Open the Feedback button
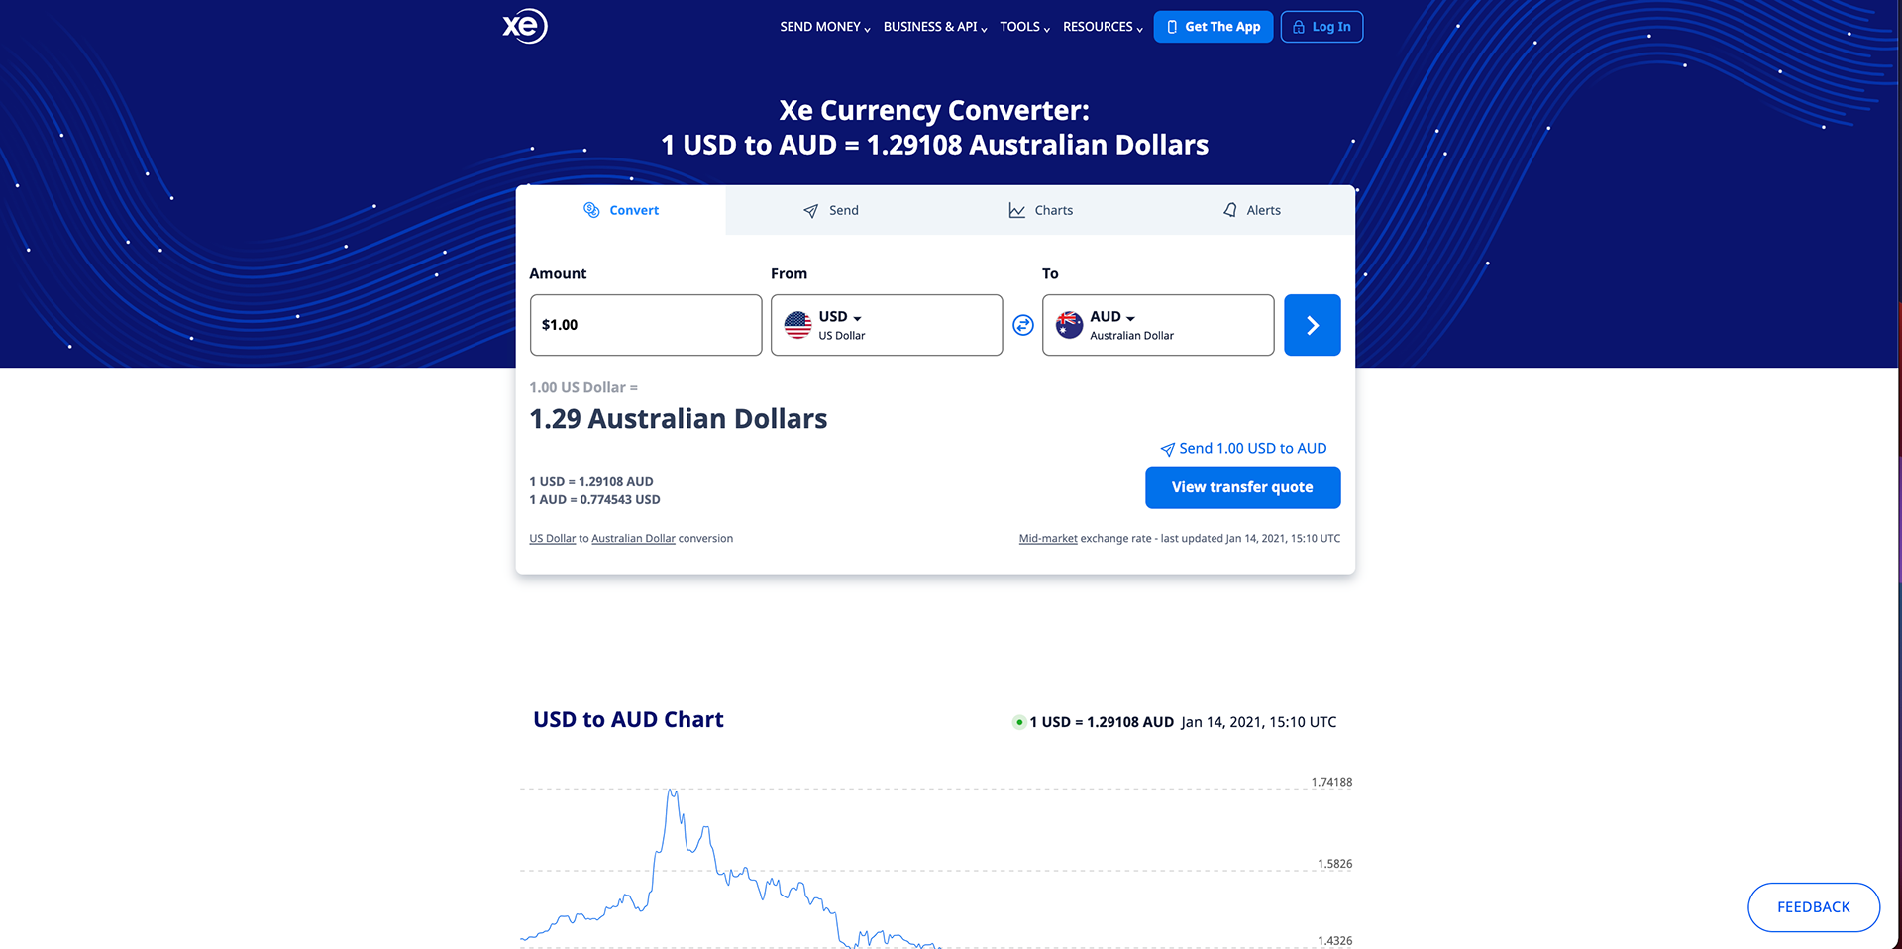Screen dimensions: 1902x949 (x=1813, y=907)
